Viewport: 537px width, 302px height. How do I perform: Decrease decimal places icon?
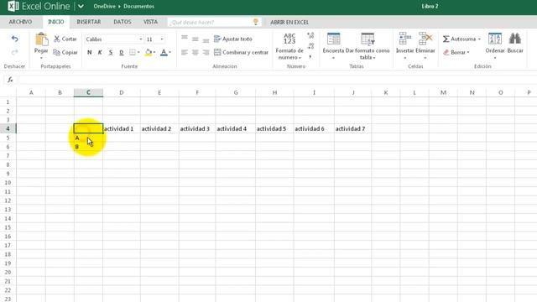[310, 46]
